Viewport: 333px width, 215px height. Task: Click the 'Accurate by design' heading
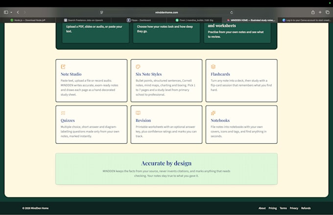pyautogui.click(x=166, y=163)
